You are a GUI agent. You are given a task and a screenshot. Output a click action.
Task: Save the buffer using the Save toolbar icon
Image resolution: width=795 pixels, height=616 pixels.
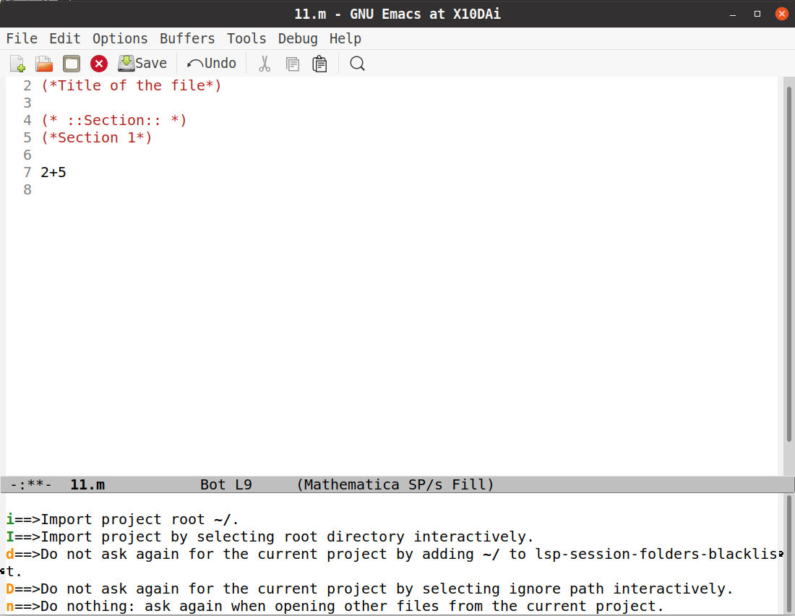142,64
